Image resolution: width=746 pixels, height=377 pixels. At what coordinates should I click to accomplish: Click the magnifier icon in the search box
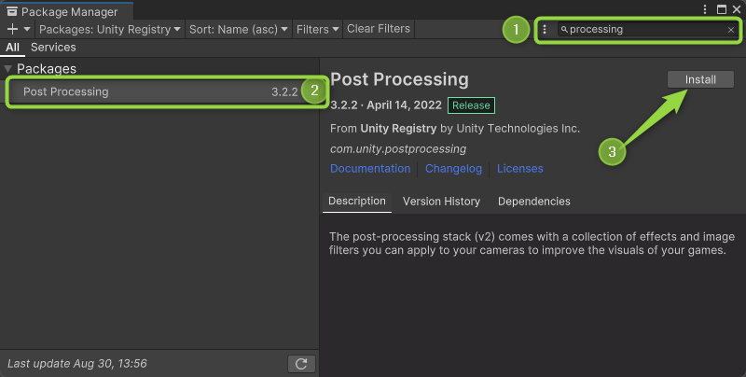pos(564,30)
